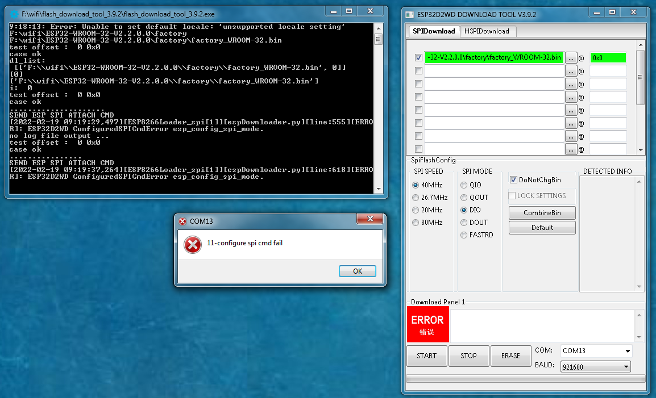Viewport: 656px width, 398px height.
Task: Enable the fourth firmware row checkbox
Action: 418,97
